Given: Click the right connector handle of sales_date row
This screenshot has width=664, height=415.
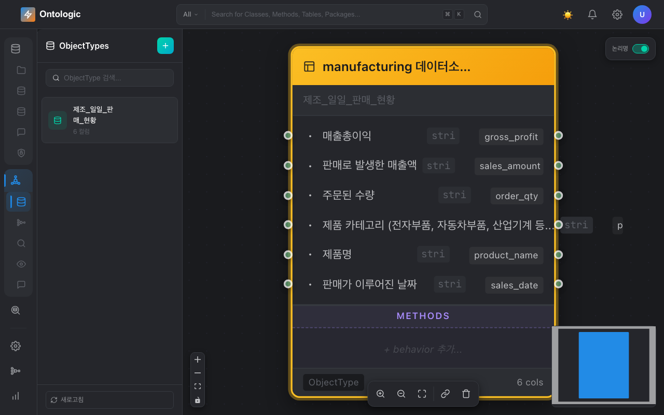Looking at the screenshot, I should (x=558, y=284).
